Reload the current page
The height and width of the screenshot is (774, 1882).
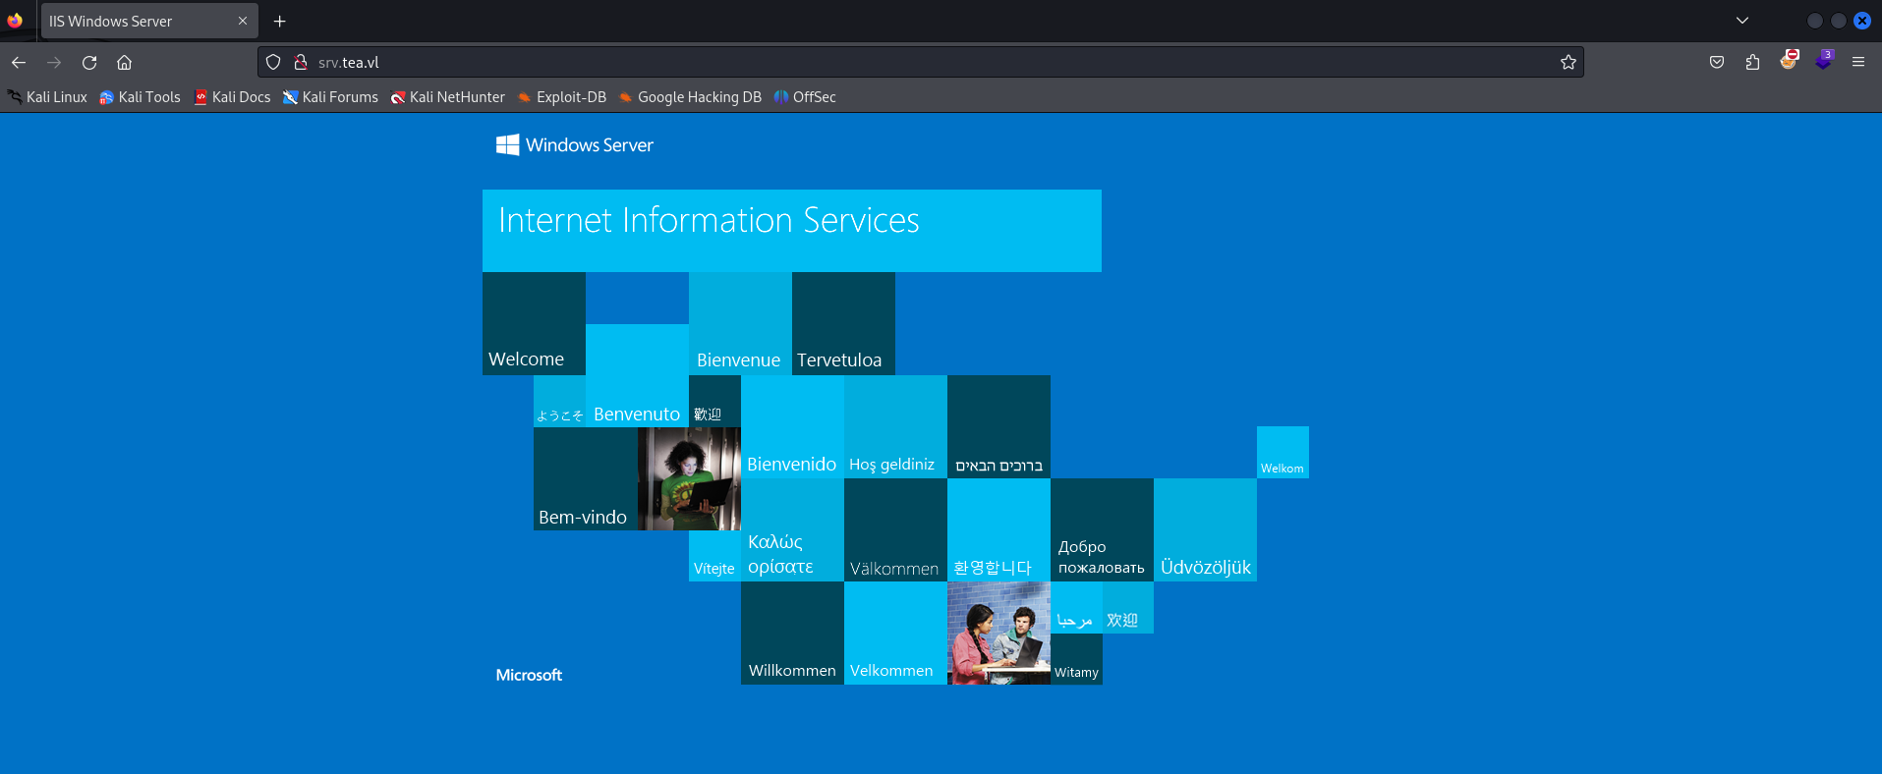click(x=89, y=63)
